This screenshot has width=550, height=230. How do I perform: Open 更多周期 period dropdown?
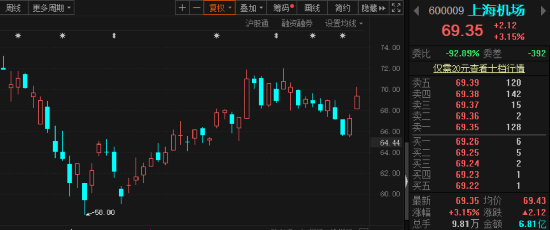coord(51,8)
